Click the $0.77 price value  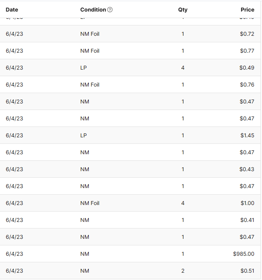[x=247, y=51]
